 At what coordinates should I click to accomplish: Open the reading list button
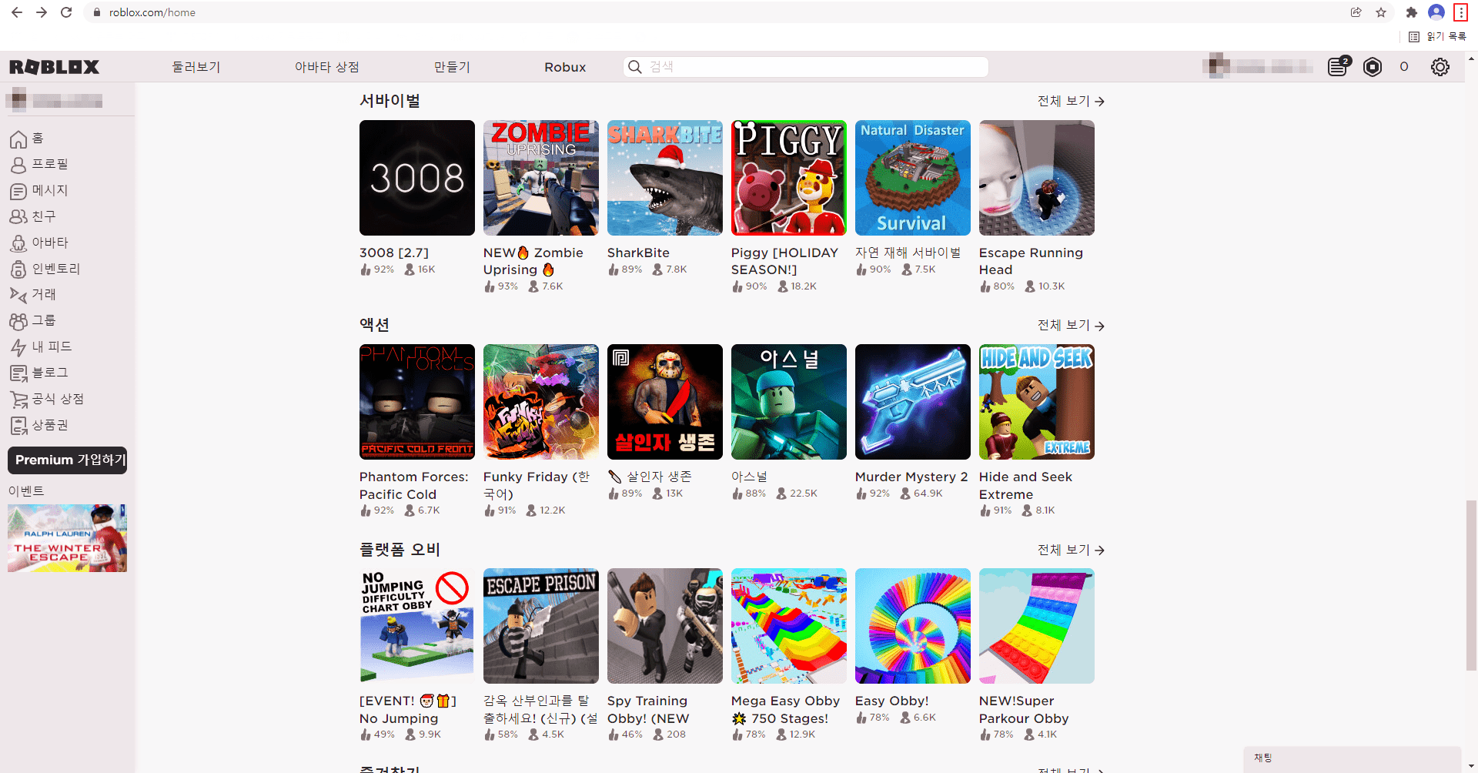pyautogui.click(x=1437, y=36)
